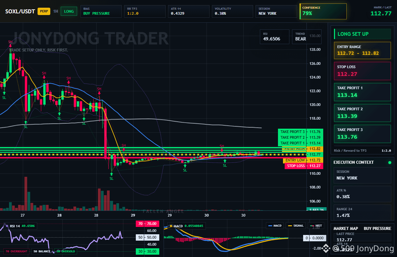The image size is (397, 257).
Task: Click the 30 Oversold legend tag
Action: [x=66, y=251]
